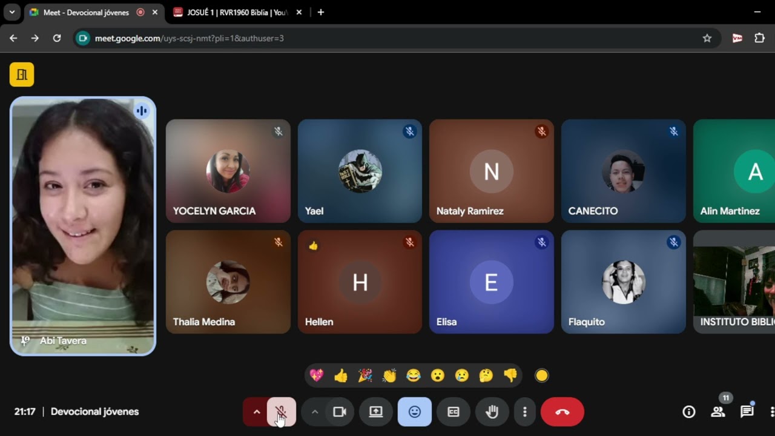
Task: Reload the Meet page
Action: pos(57,38)
